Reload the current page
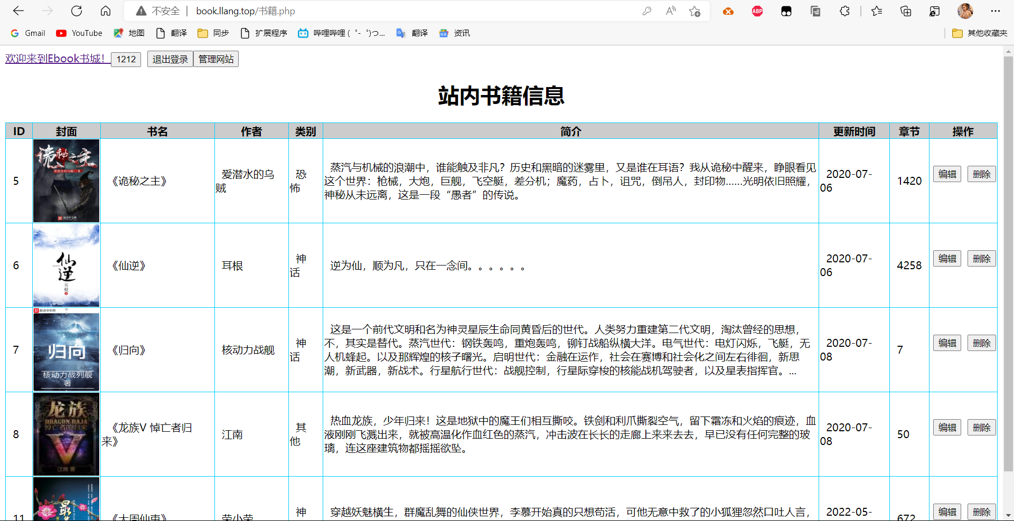Viewport: 1014px width, 521px height. [77, 11]
